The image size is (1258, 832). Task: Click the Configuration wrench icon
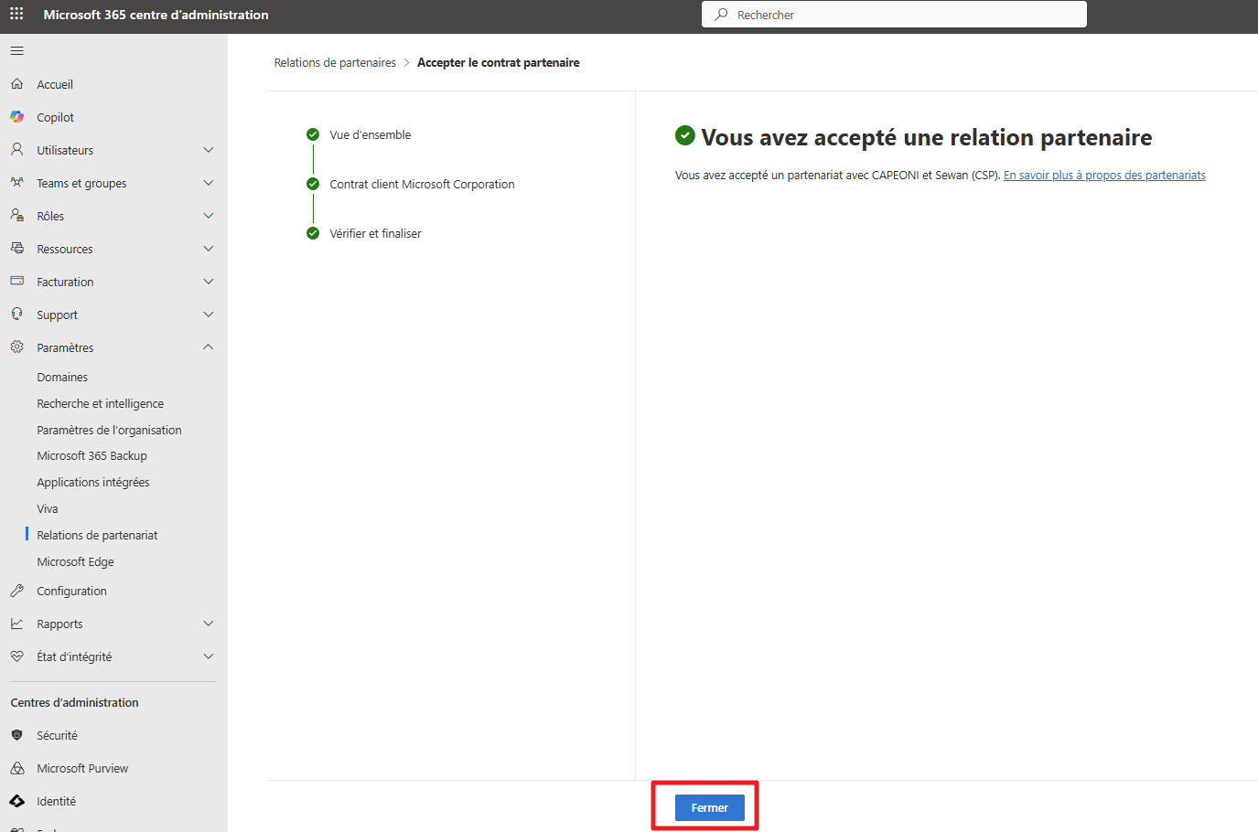coord(16,591)
